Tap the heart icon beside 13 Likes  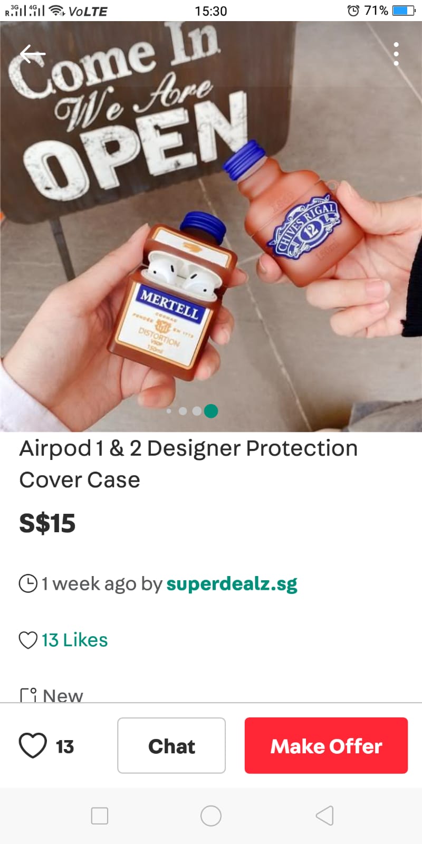coord(28,640)
